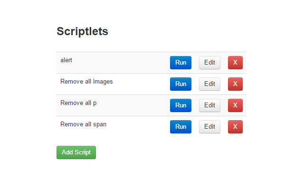
Task: Click the Remove all images label
Action: pyautogui.click(x=86, y=82)
